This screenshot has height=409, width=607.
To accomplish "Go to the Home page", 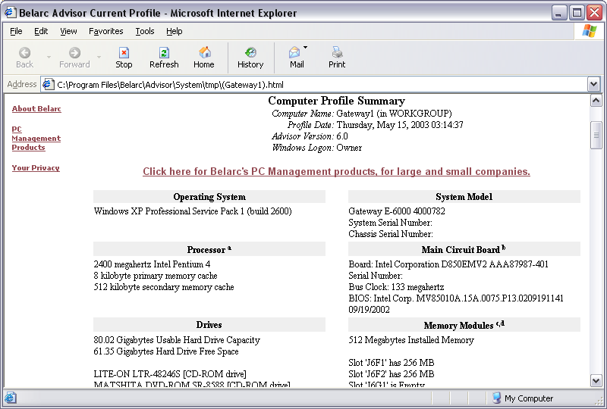I will pos(204,58).
